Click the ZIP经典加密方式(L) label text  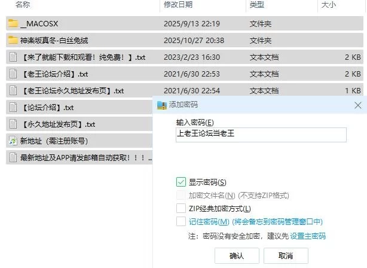[x=220, y=209]
